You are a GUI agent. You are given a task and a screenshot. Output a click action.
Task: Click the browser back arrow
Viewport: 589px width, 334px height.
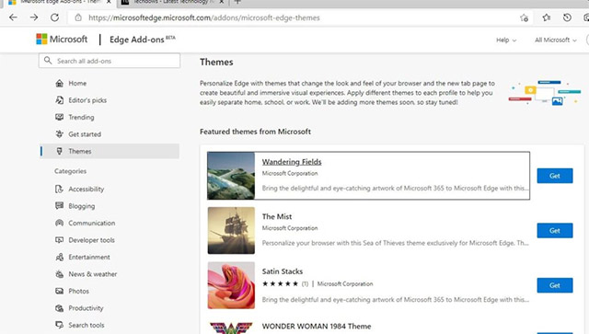(13, 17)
